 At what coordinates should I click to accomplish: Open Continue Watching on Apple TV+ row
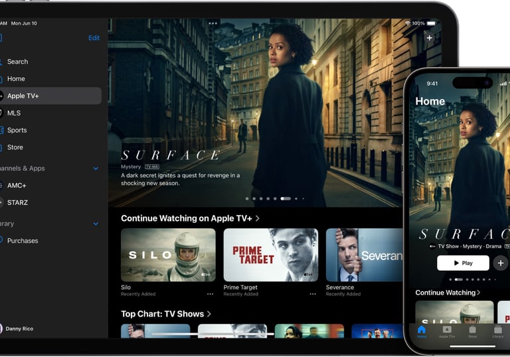[x=191, y=218]
